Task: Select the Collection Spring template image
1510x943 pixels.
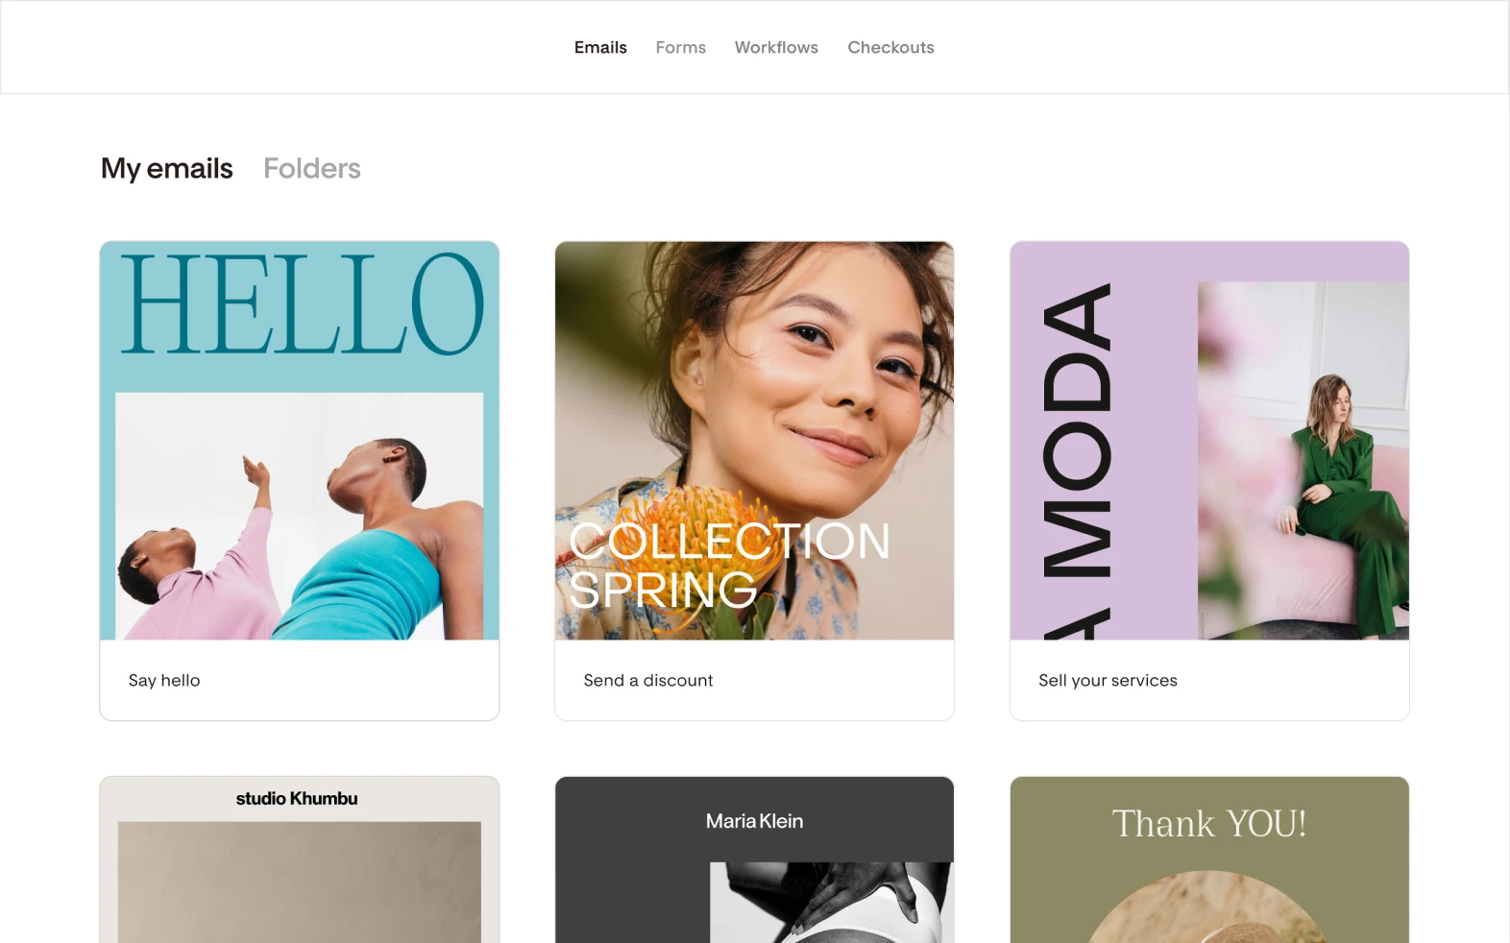Action: tap(754, 441)
